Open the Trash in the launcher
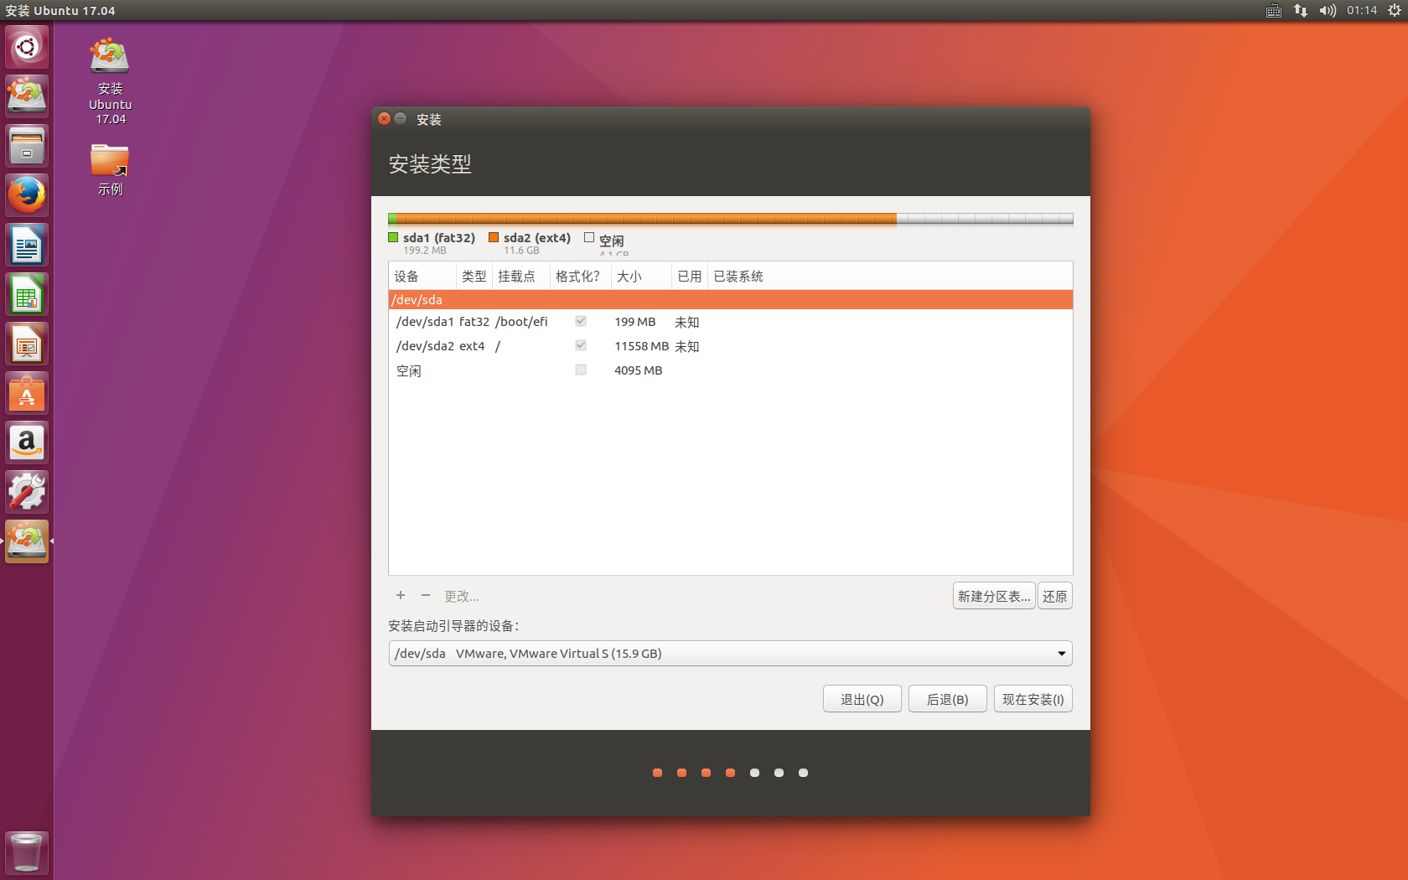The height and width of the screenshot is (880, 1408). coord(27,853)
